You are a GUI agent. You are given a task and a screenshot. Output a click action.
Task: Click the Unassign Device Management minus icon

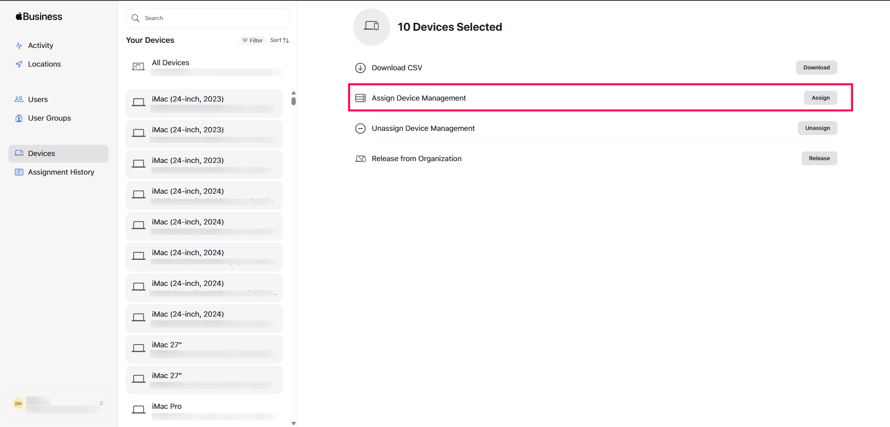tap(360, 129)
